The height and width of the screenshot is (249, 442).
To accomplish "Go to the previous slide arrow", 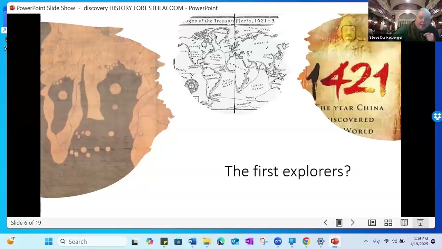I will (325, 223).
